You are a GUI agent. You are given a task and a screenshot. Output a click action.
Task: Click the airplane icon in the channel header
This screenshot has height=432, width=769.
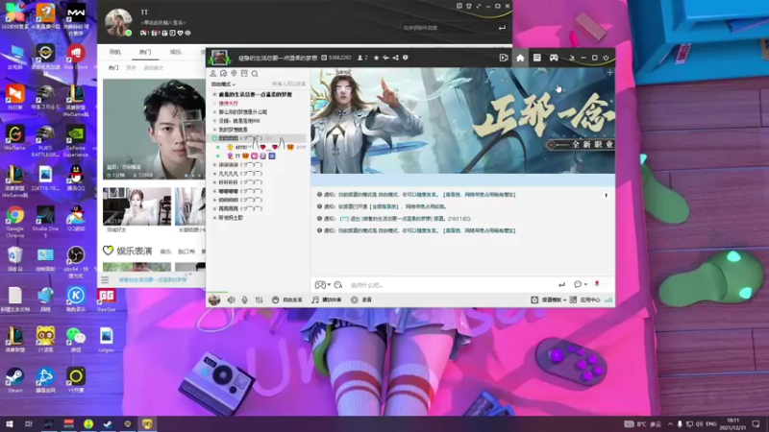tap(386, 58)
